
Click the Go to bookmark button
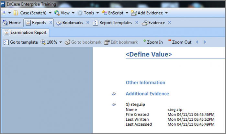click(86, 42)
